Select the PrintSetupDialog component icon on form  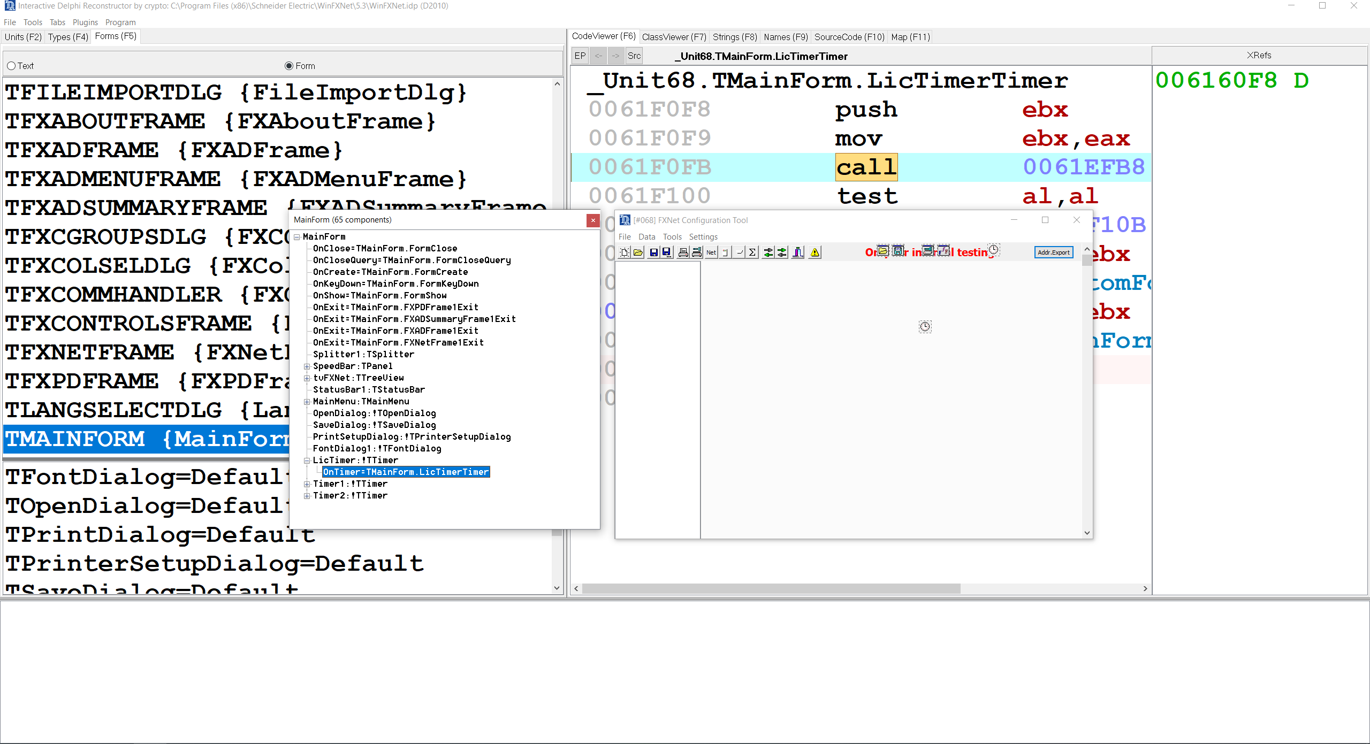(x=928, y=250)
